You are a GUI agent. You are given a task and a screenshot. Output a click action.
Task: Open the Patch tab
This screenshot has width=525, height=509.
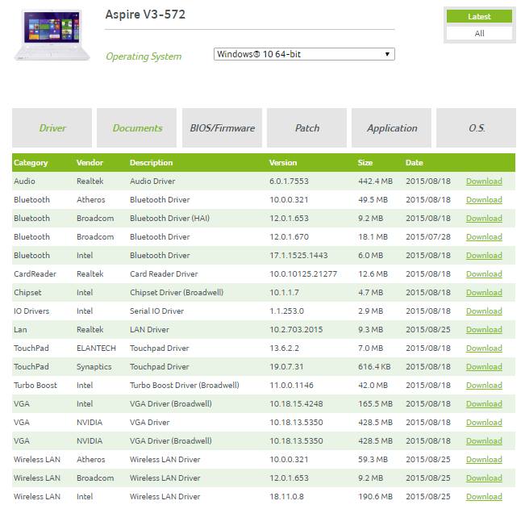306,127
